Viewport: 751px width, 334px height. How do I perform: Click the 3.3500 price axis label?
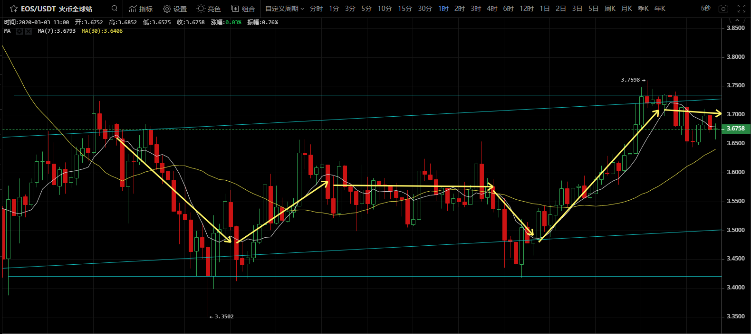pyautogui.click(x=736, y=316)
